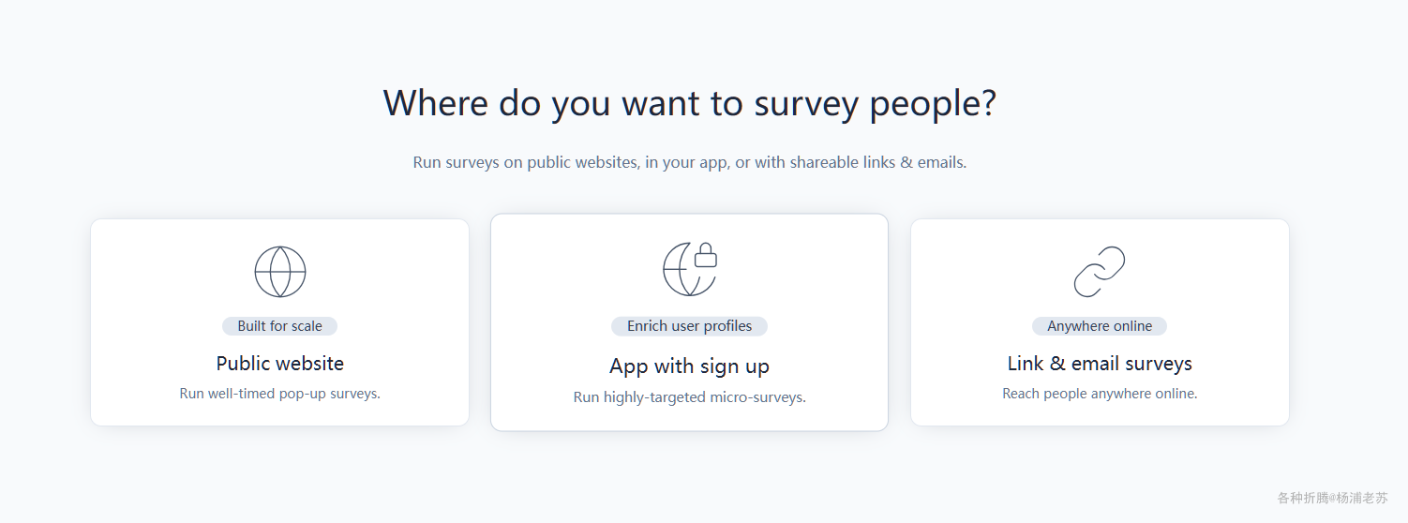
Task: Click the Chinese watermark text in the corner
Action: [x=1332, y=498]
